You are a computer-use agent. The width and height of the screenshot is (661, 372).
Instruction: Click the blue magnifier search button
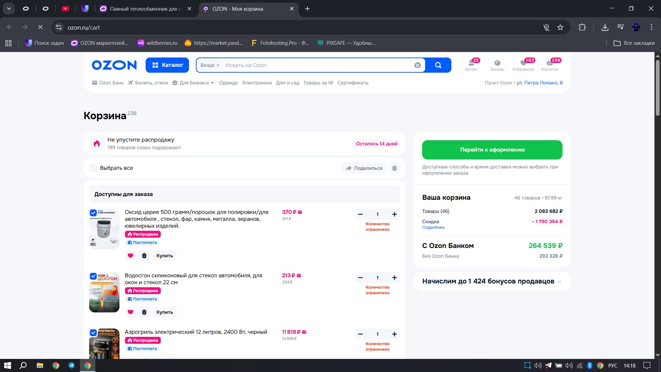pos(438,65)
